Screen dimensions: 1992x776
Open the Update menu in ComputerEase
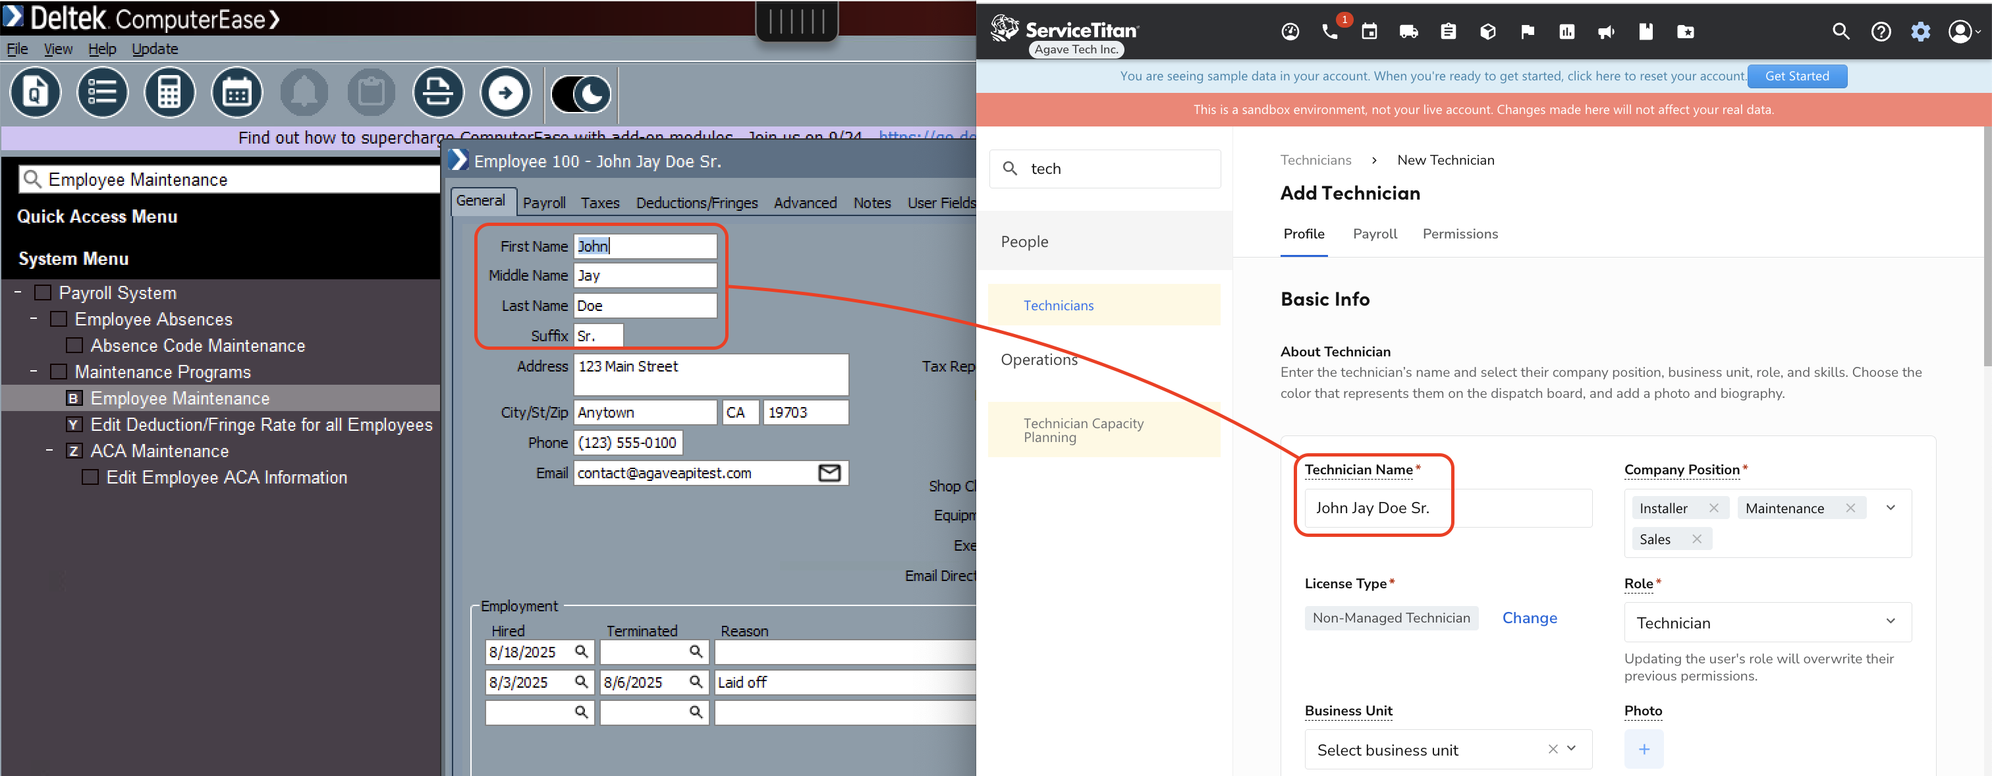tap(155, 49)
